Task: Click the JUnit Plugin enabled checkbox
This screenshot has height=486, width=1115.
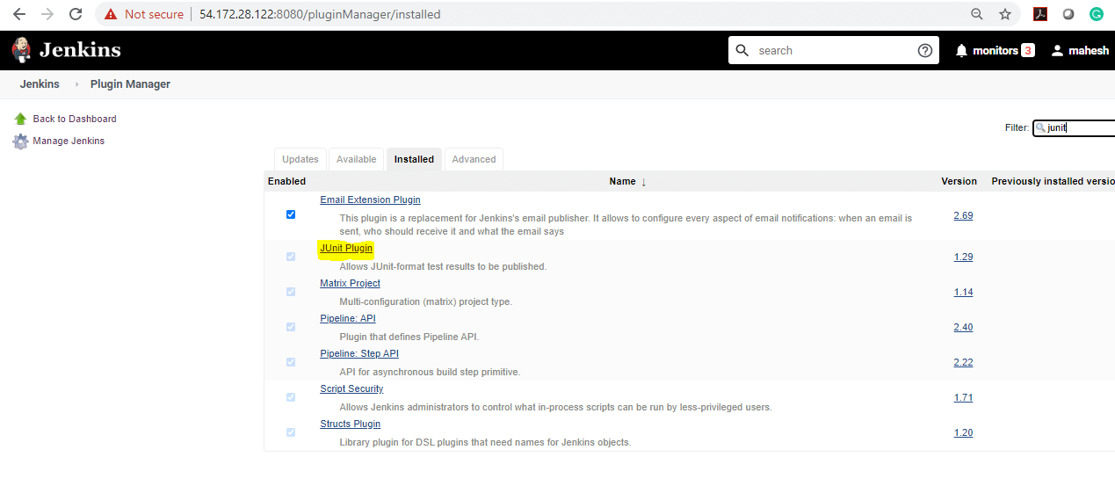Action: click(291, 257)
